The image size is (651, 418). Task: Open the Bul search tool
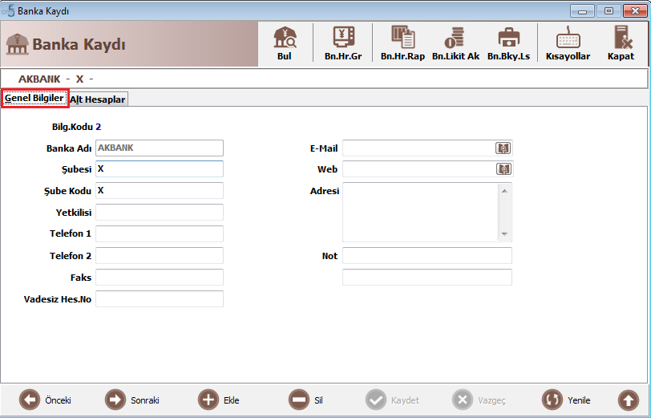pos(285,43)
